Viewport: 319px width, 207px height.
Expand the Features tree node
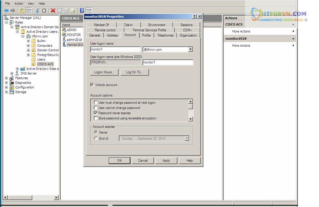pyautogui.click(x=6, y=78)
